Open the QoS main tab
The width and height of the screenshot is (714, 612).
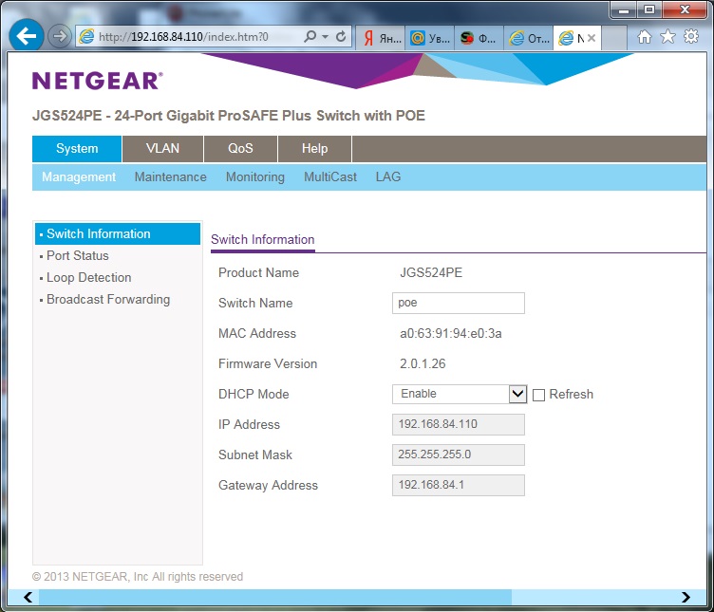(x=240, y=148)
